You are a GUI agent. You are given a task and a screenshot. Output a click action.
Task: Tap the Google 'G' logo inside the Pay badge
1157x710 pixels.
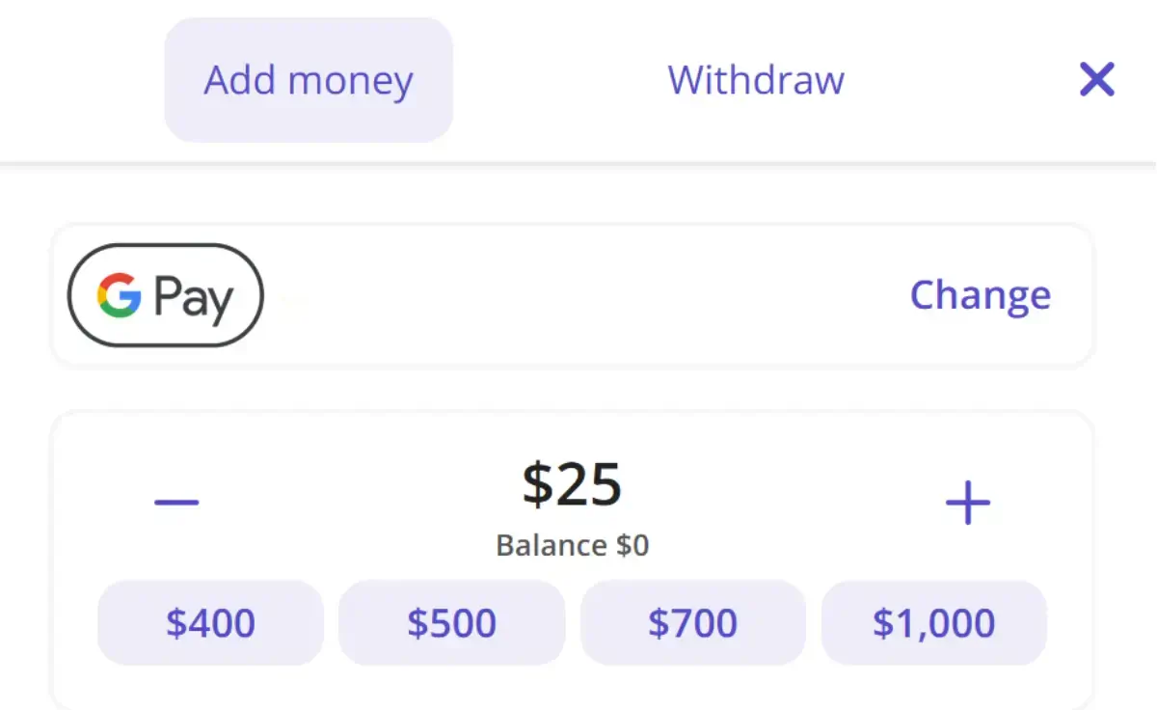coord(118,295)
